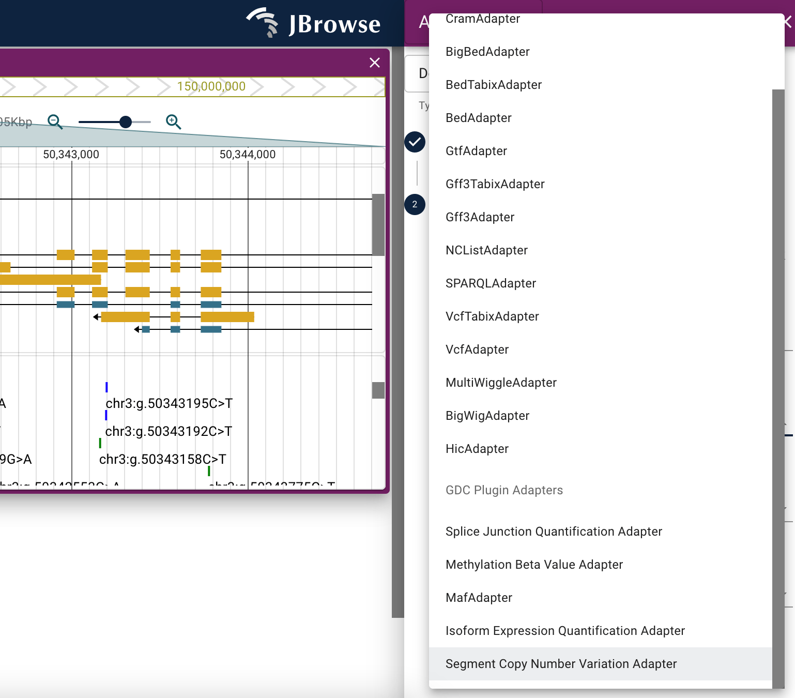Viewport: 795px width, 698px height.
Task: Click variant label chr3:g.50343192C>T
Action: [169, 431]
